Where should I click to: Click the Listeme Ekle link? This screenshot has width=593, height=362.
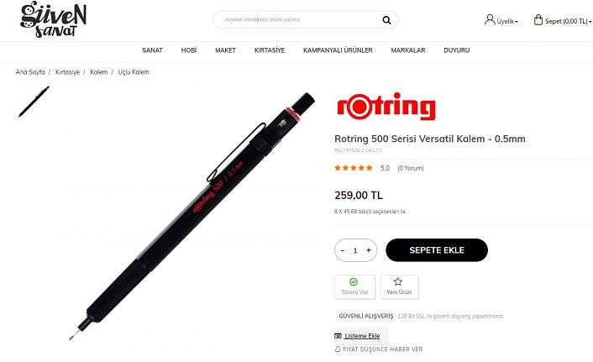click(362, 336)
